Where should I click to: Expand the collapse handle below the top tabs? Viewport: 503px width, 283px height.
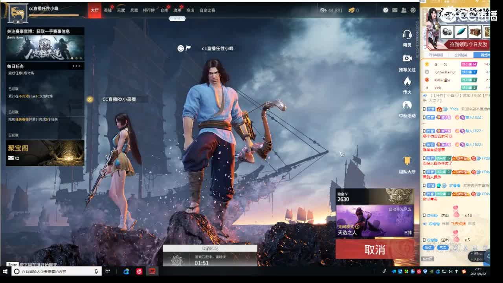pos(177,18)
